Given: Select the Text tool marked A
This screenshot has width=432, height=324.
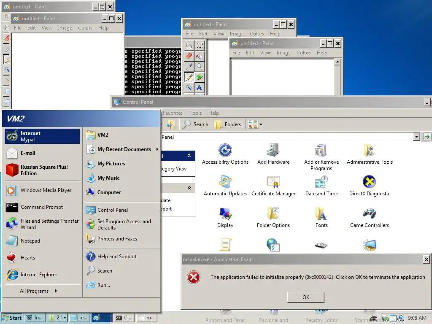Looking at the screenshot, I should click(200, 88).
